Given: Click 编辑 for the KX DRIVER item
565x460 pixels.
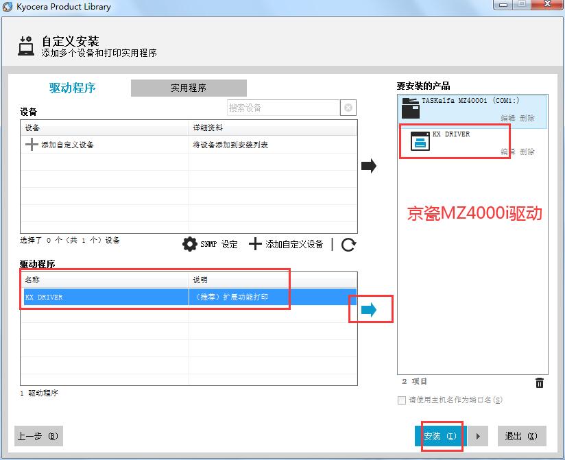Looking at the screenshot, I should 507,152.
